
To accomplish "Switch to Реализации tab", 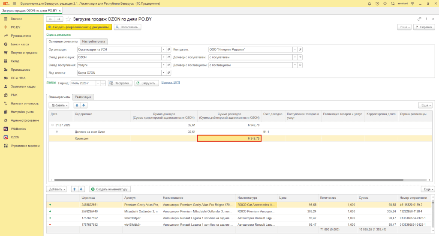I will pos(83,97).
